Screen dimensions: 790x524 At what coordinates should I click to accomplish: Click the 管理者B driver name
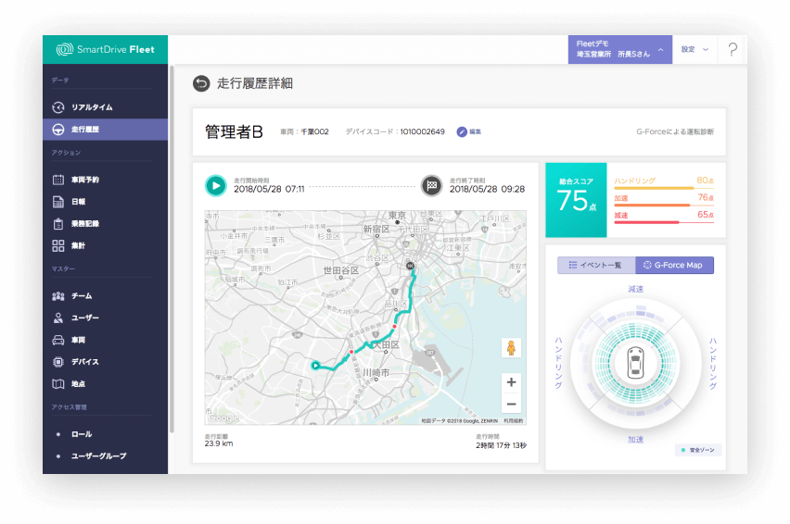click(235, 131)
